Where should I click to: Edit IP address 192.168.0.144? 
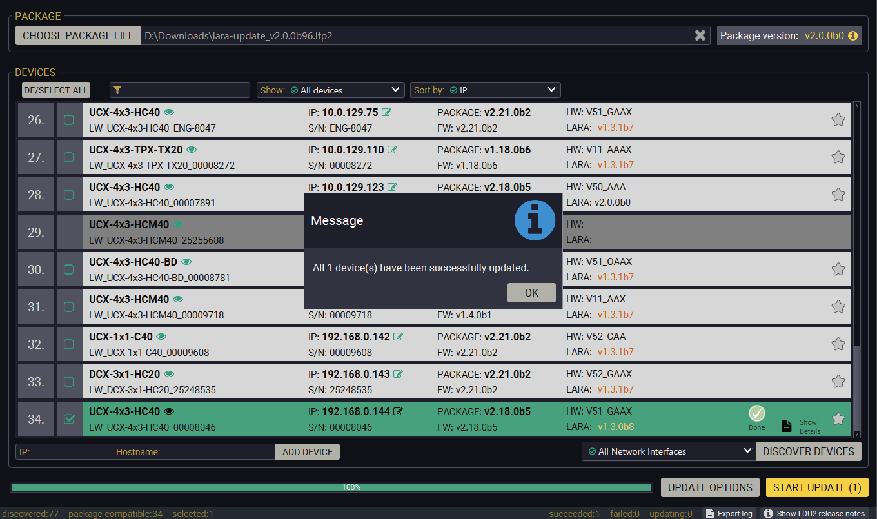399,411
